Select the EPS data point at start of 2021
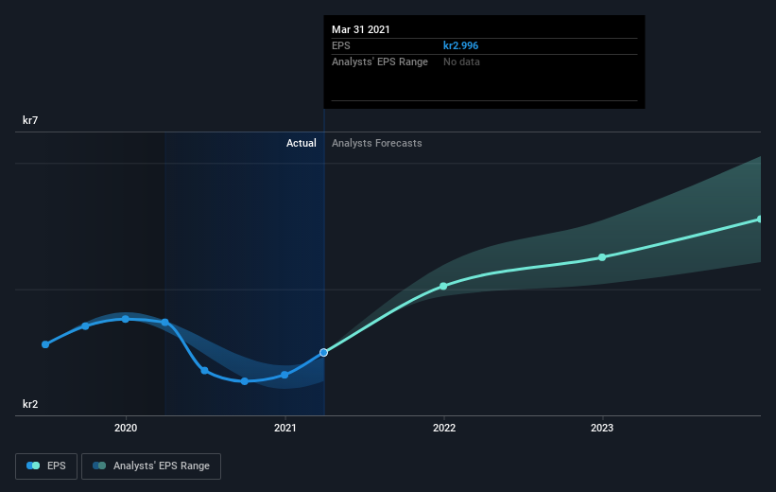 click(285, 375)
